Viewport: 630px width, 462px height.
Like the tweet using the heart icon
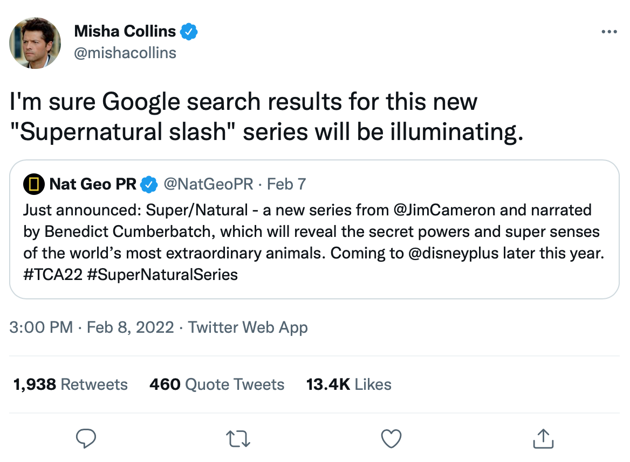(x=391, y=438)
